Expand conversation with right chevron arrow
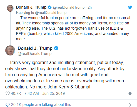137x107 pixels. [x=130, y=105]
